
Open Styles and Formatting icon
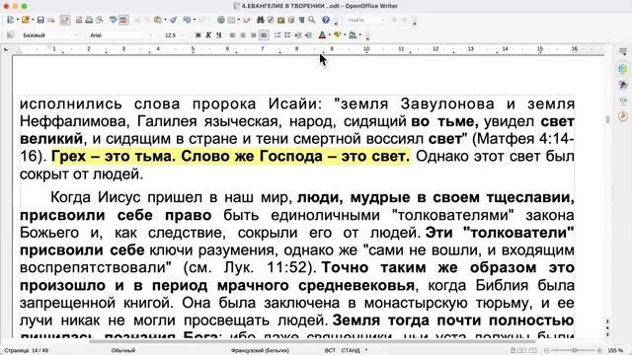(10, 35)
